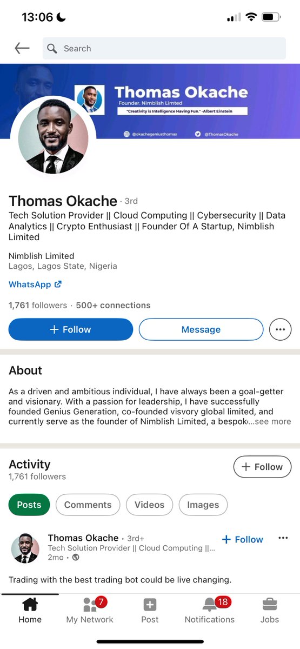300x649 pixels.
Task: Tap the outlined Follow button in Activity
Action: coord(262,467)
